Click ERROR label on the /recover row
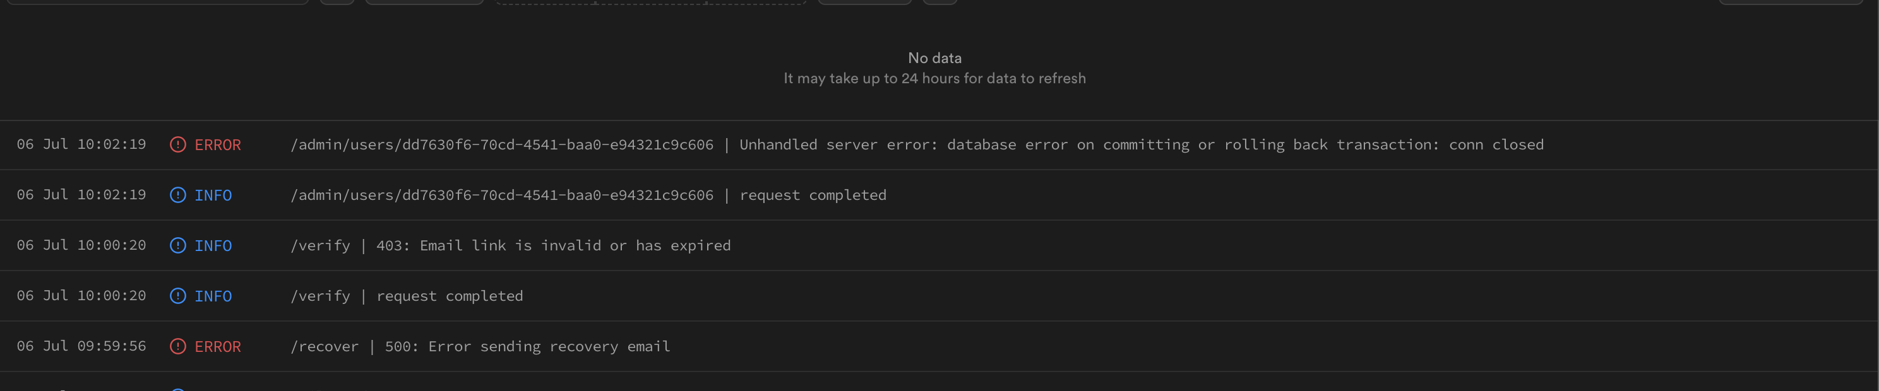 (x=217, y=347)
